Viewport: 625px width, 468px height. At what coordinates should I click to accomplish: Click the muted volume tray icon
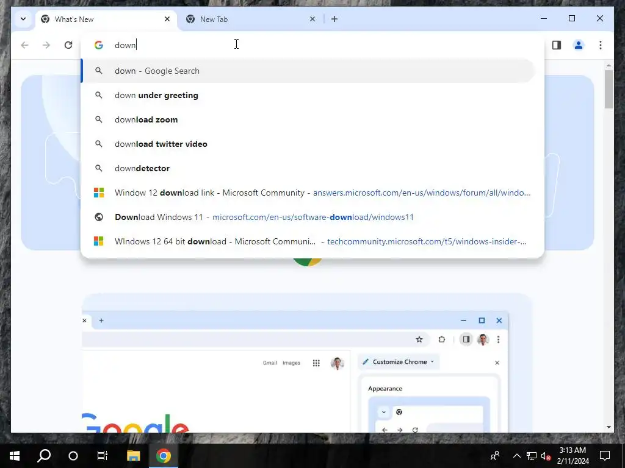point(546,456)
